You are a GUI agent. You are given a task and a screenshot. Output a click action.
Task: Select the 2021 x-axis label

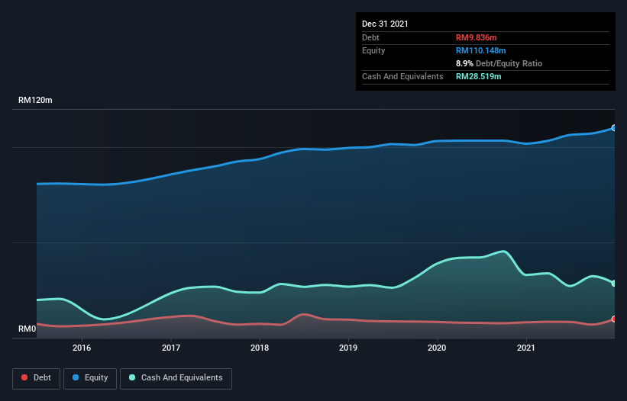pyautogui.click(x=526, y=348)
